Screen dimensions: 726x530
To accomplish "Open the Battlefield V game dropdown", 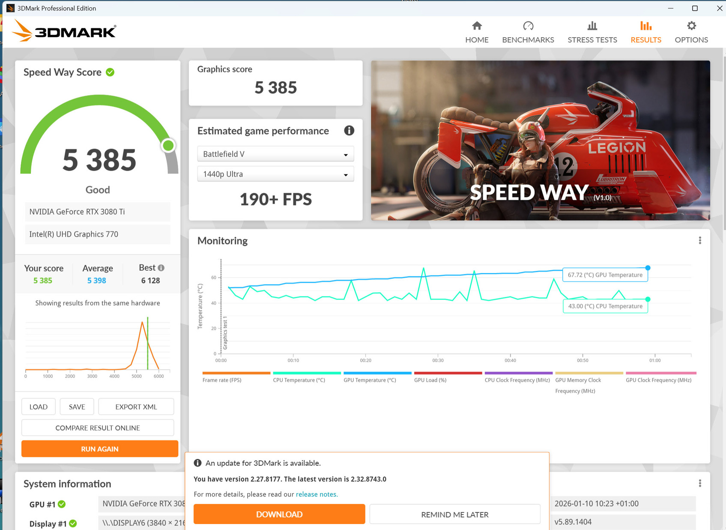I will coord(275,154).
